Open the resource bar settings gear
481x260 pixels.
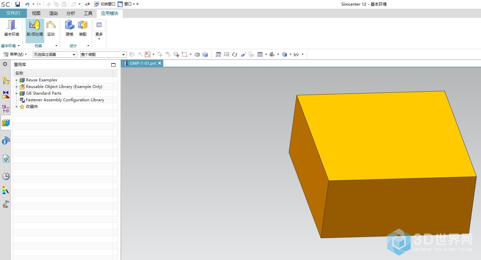(5, 64)
